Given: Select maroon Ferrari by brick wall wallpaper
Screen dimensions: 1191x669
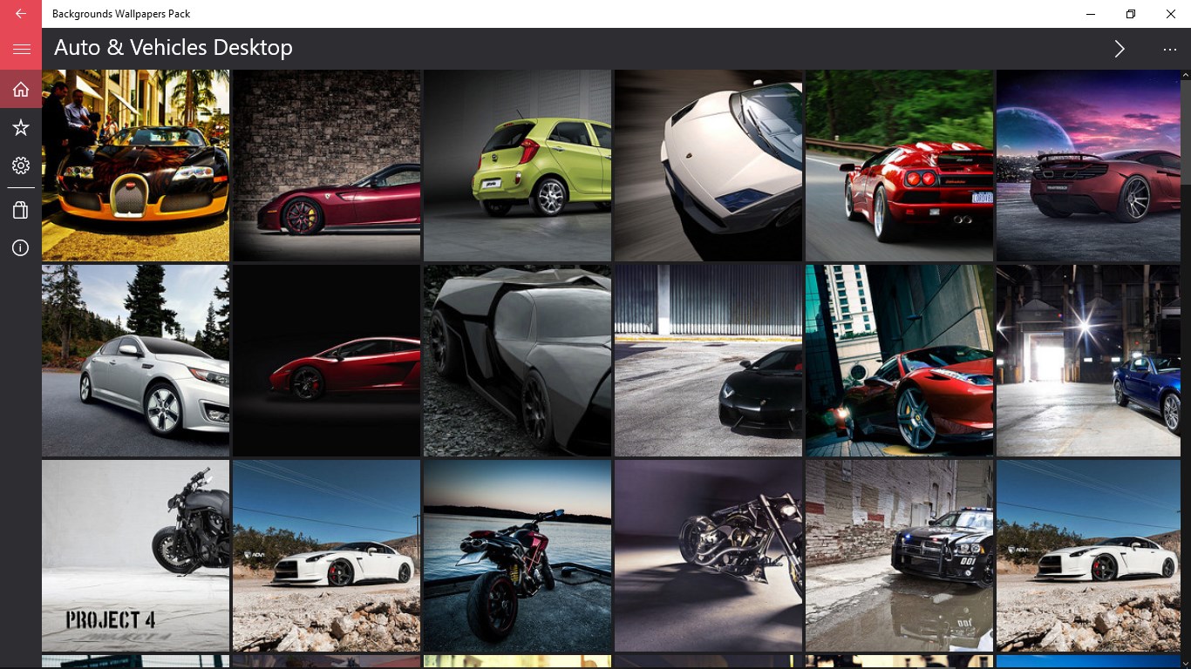Looking at the screenshot, I should pyautogui.click(x=327, y=166).
